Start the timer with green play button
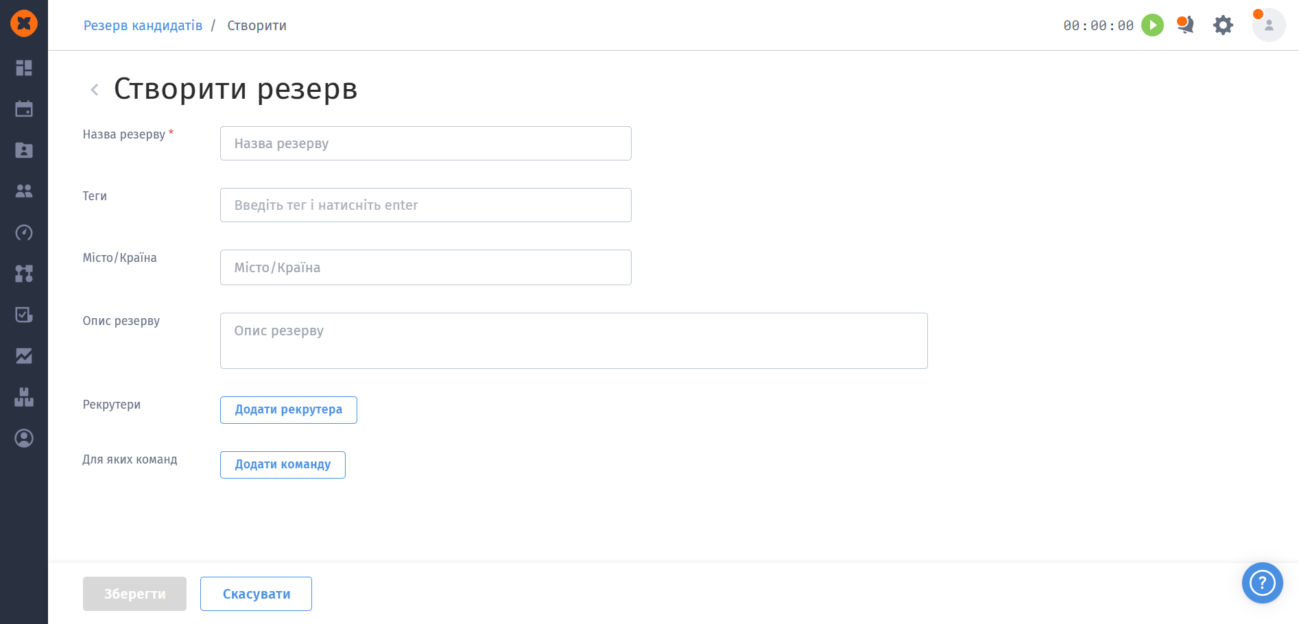This screenshot has width=1299, height=624. click(x=1152, y=25)
